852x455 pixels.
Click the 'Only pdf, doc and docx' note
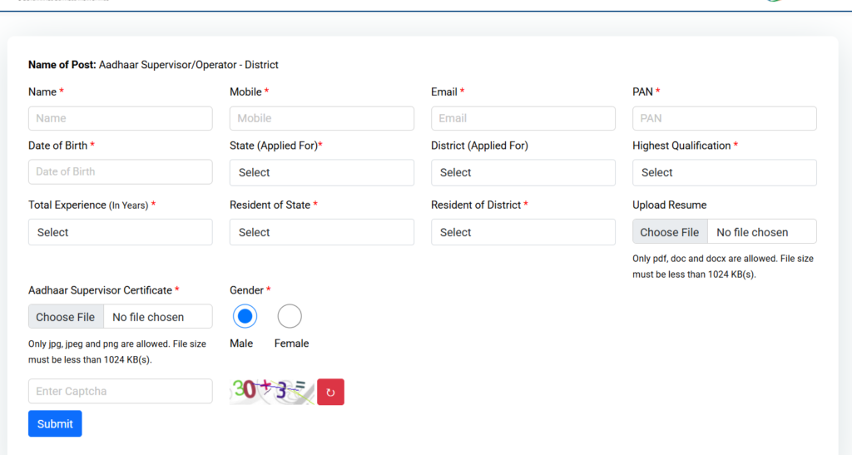[x=723, y=266]
